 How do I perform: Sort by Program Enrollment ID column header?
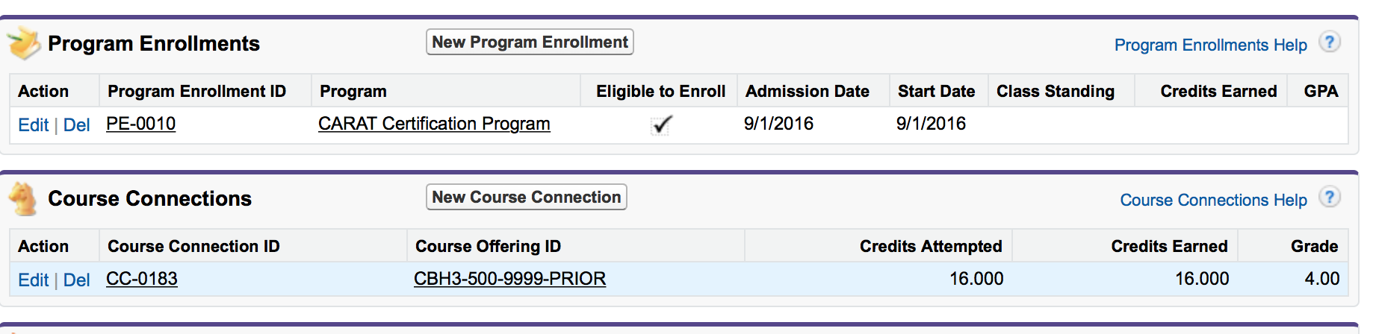tap(196, 92)
